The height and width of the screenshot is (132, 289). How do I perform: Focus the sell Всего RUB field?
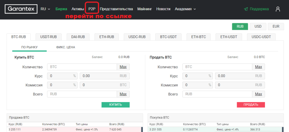pos(217,94)
